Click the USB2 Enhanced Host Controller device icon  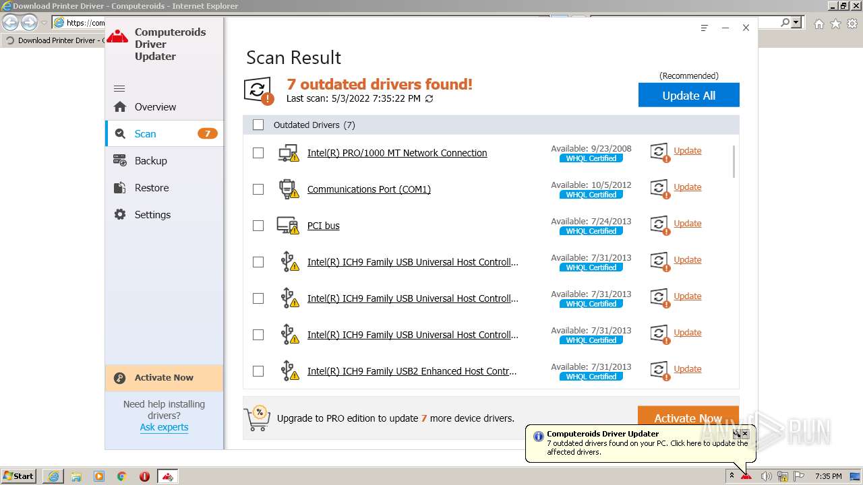pyautogui.click(x=289, y=371)
